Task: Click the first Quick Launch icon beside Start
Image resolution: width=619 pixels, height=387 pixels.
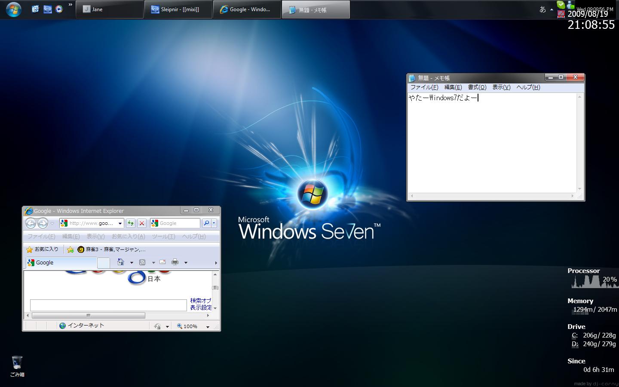Action: pos(36,9)
